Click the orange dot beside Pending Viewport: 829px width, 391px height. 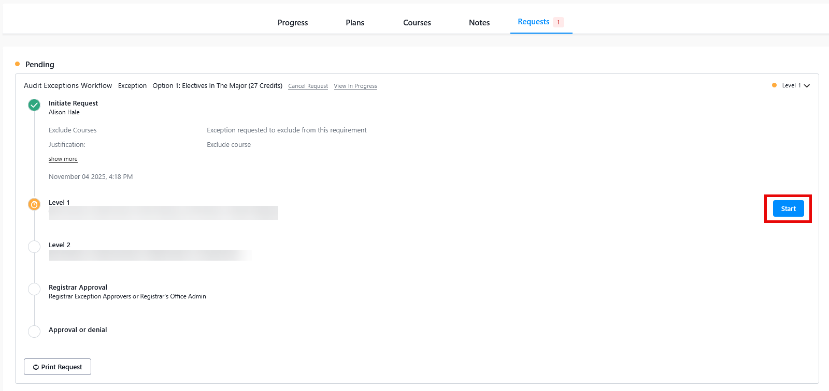coord(18,64)
